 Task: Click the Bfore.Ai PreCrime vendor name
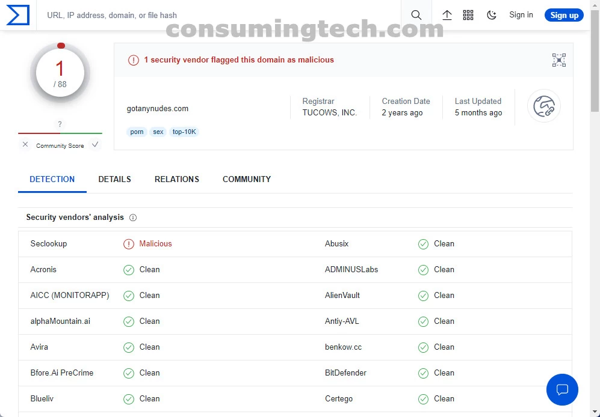click(x=61, y=373)
